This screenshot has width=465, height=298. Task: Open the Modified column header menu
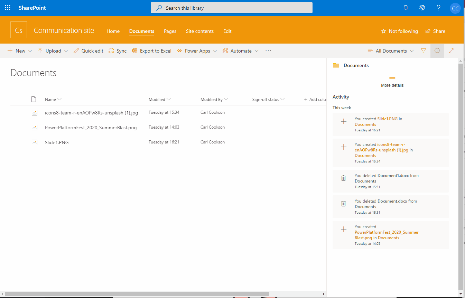coord(160,100)
